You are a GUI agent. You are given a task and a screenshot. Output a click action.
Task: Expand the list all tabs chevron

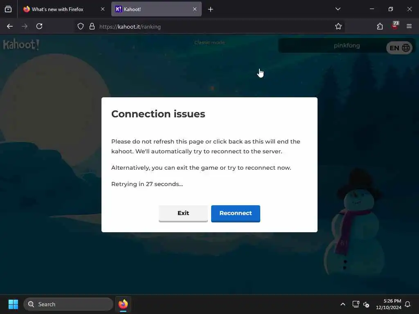click(338, 9)
